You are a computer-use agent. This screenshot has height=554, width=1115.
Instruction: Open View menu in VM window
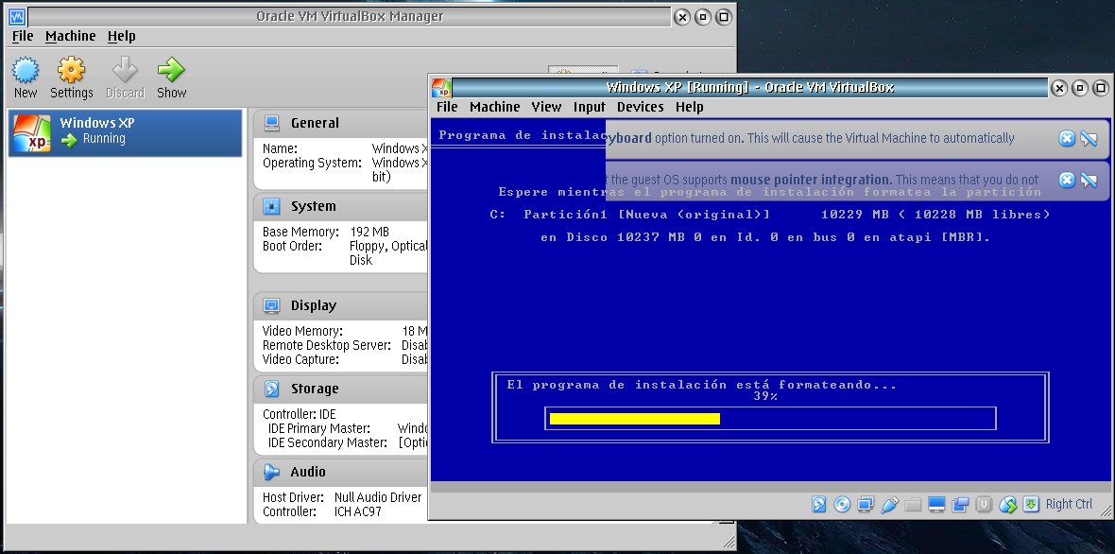(x=546, y=107)
